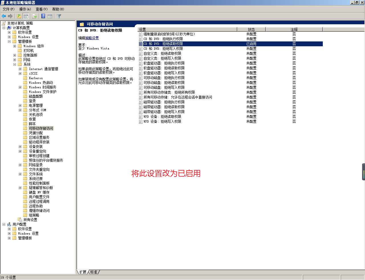Expand the 电源管理 tree node
This screenshot has height=280, width=365.
20,105
